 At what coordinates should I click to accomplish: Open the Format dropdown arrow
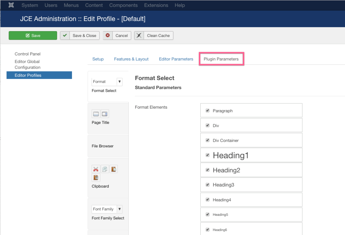[x=120, y=81]
